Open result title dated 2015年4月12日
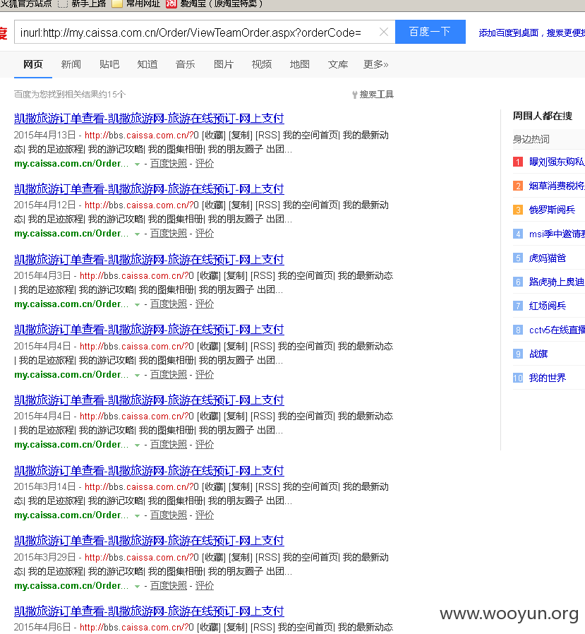The image size is (585, 634). [149, 189]
